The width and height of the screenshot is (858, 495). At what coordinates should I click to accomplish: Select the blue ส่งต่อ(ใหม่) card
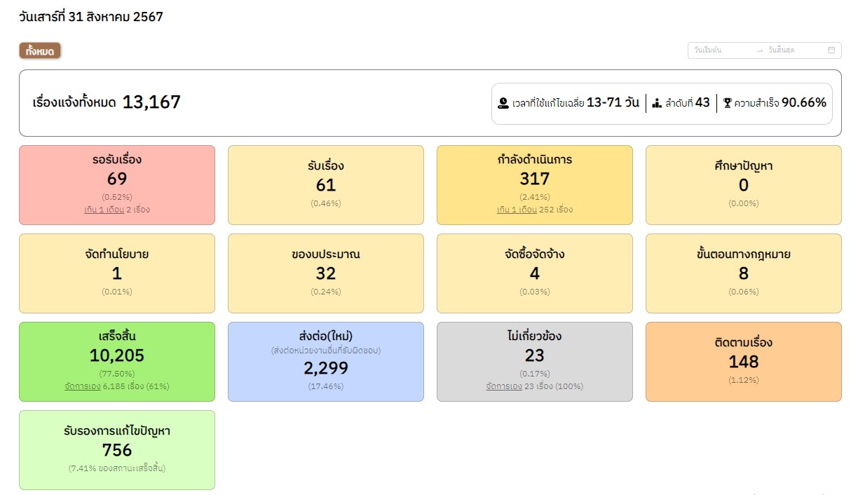click(x=326, y=361)
